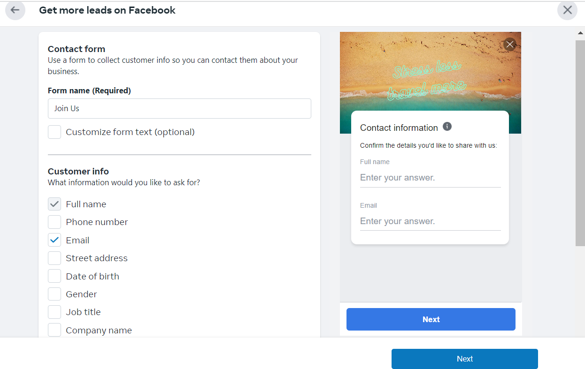This screenshot has height=369, width=585.
Task: Enable Customize form text option
Action: click(x=54, y=132)
